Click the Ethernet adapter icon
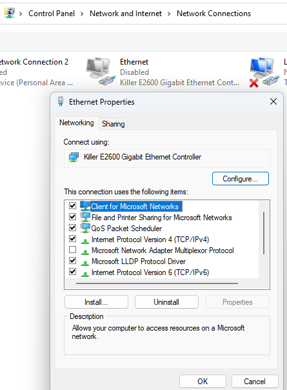Image resolution: width=287 pixels, height=390 pixels. click(101, 72)
